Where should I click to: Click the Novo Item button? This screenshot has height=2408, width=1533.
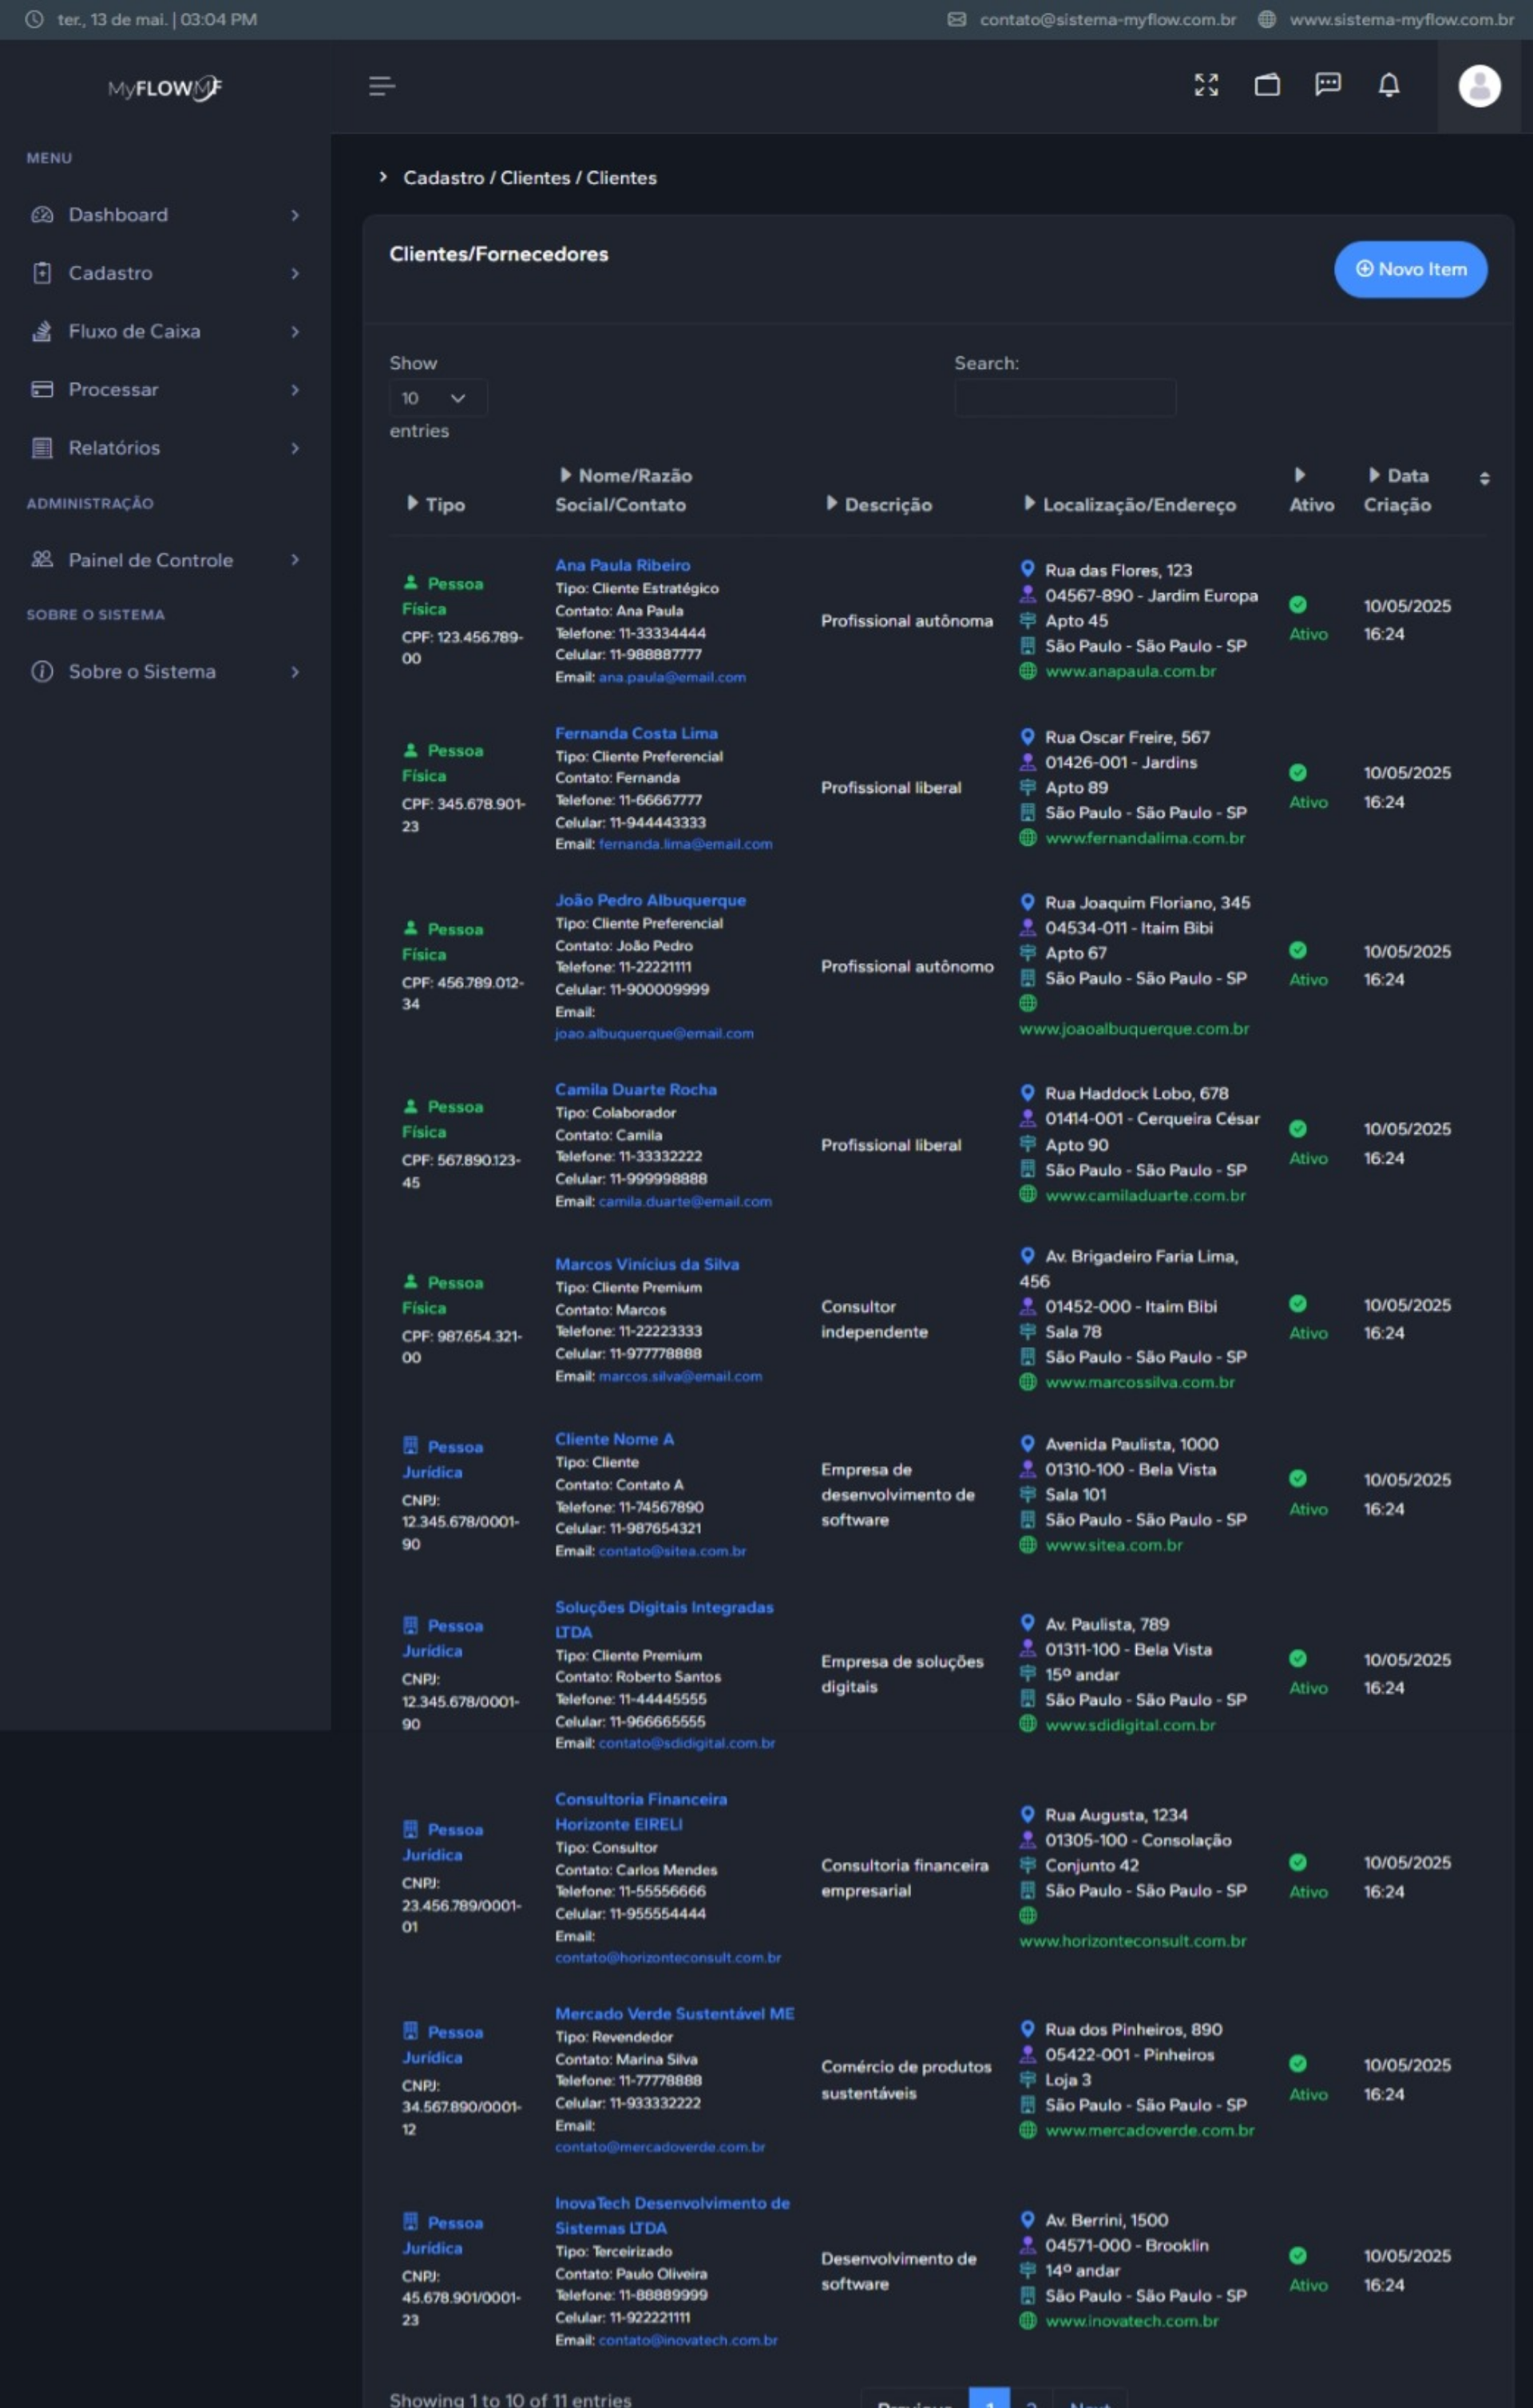click(x=1410, y=269)
